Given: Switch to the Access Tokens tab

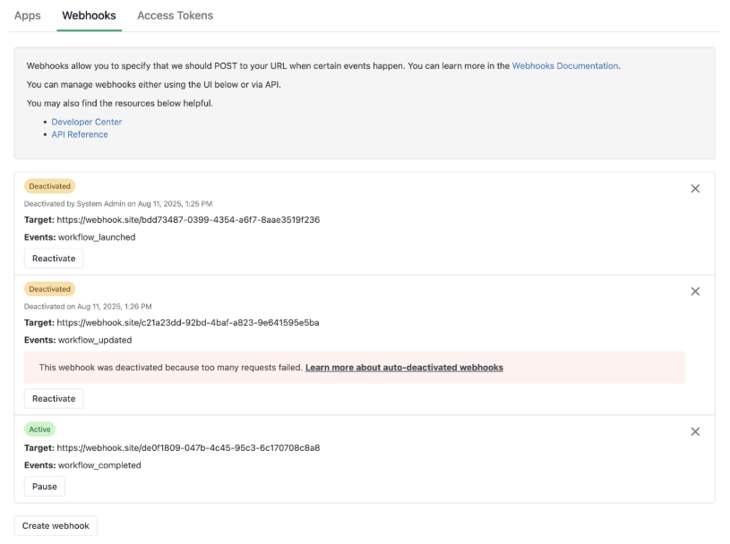Looking at the screenshot, I should (175, 15).
